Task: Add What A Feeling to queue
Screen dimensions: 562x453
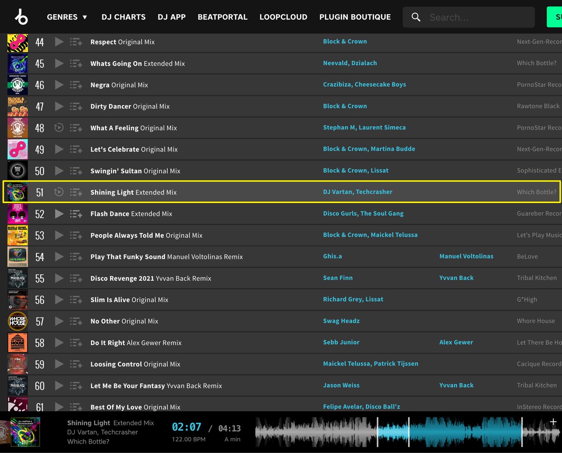Action: [76, 128]
